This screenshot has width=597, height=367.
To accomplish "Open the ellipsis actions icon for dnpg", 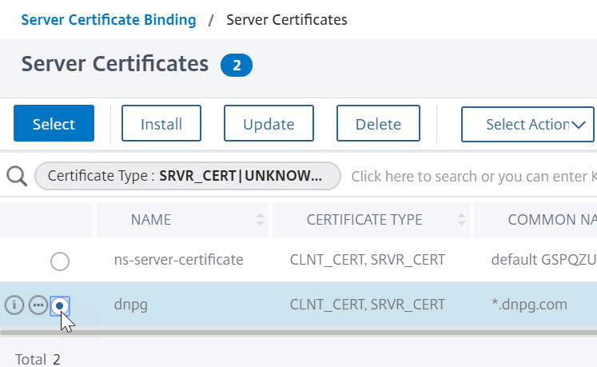I will 38,305.
